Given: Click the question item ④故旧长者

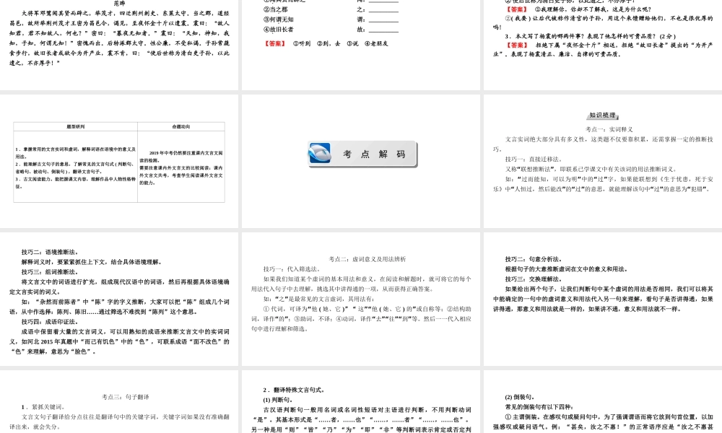Looking at the screenshot, I should [279, 30].
